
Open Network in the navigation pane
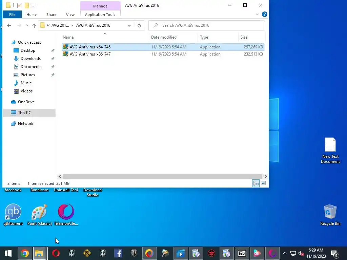pyautogui.click(x=25, y=124)
